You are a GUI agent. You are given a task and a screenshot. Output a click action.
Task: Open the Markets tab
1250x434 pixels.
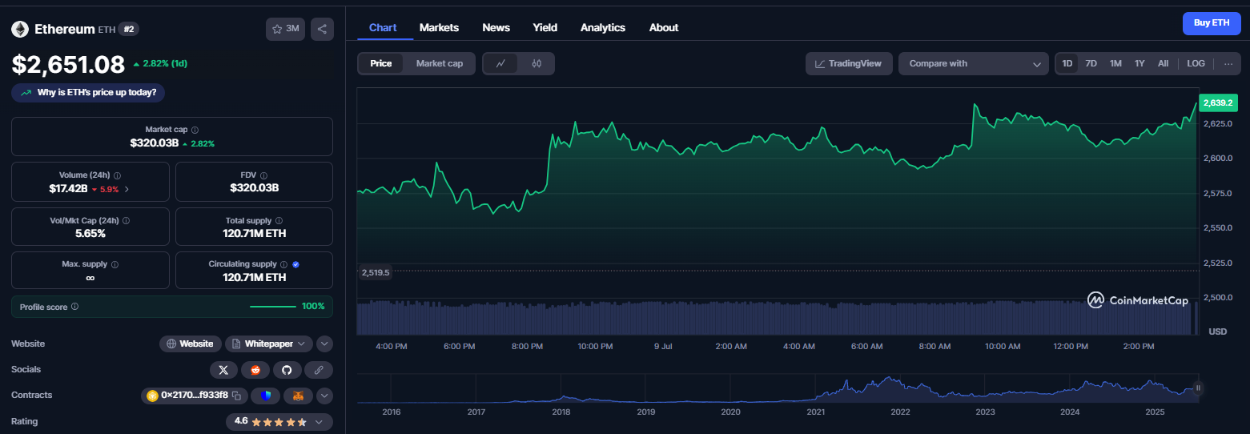[439, 27]
